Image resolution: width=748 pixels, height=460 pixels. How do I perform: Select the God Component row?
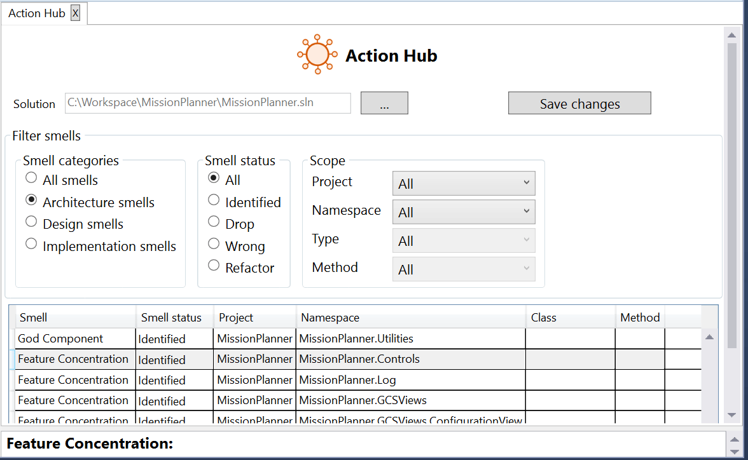click(60, 339)
